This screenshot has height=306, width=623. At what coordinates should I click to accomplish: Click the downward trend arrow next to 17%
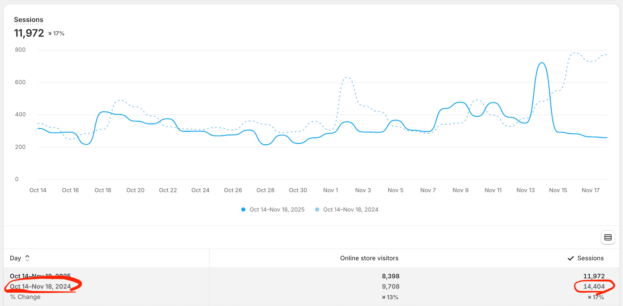[49, 33]
